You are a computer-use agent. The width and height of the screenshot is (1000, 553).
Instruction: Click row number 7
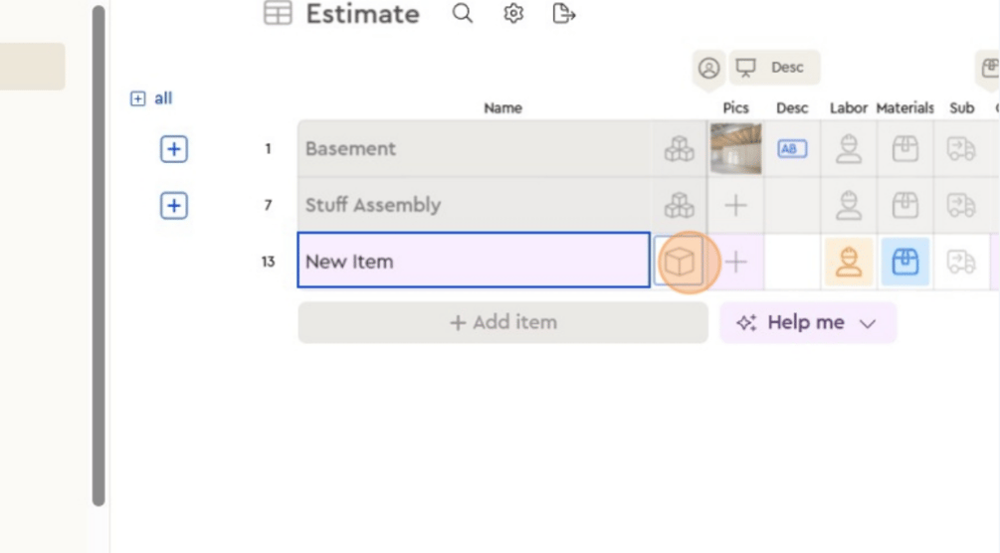point(268,205)
